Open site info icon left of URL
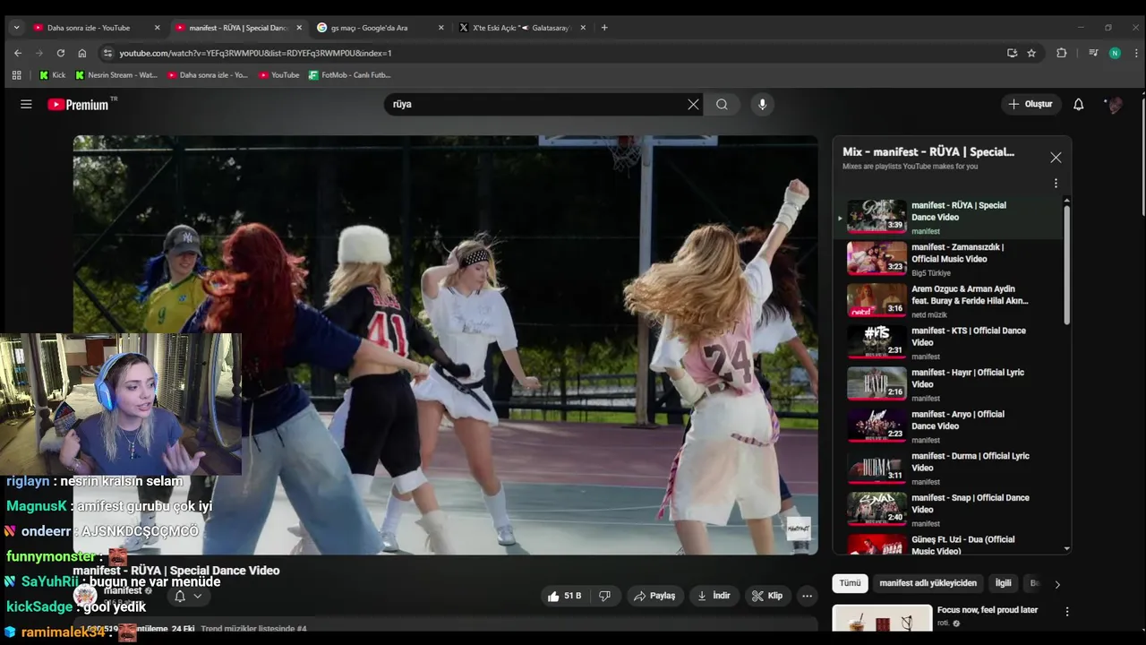Viewport: 1146px width, 645px height. click(107, 53)
